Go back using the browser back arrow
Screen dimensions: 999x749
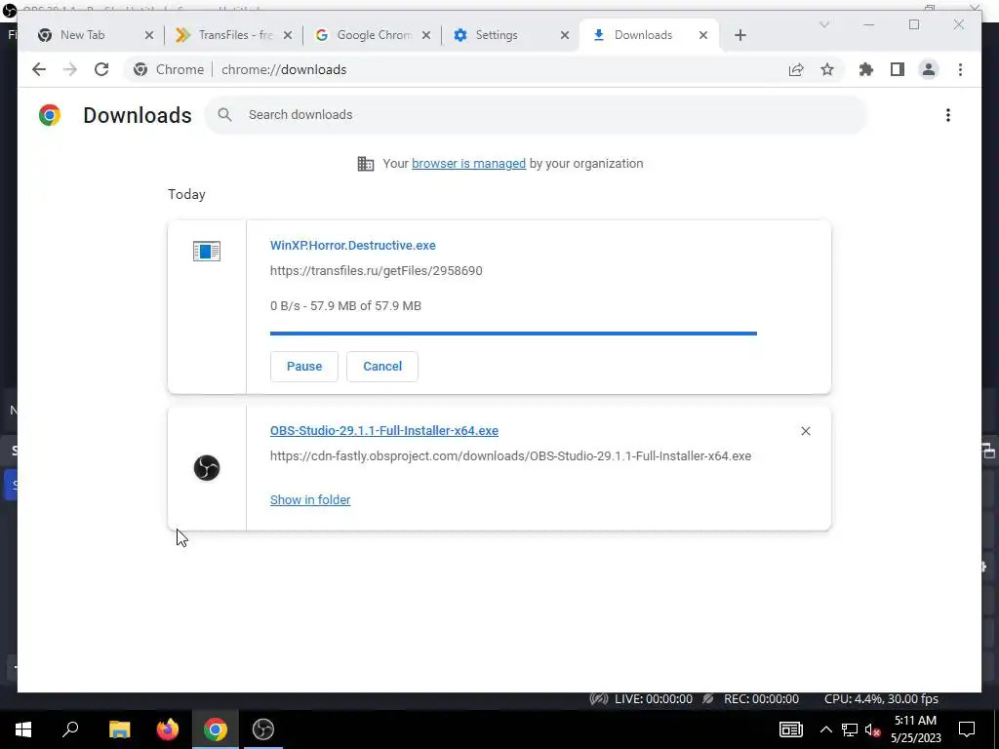click(x=39, y=69)
